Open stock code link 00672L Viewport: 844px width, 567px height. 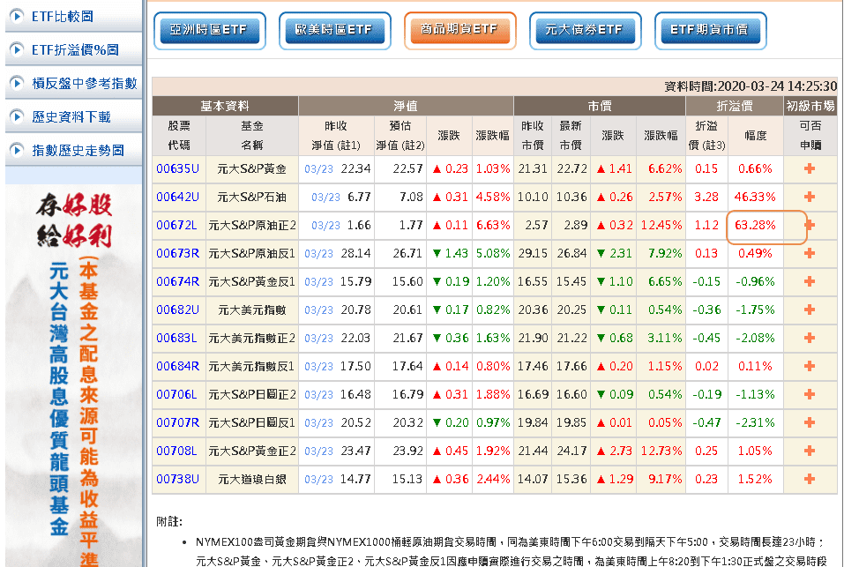(178, 225)
